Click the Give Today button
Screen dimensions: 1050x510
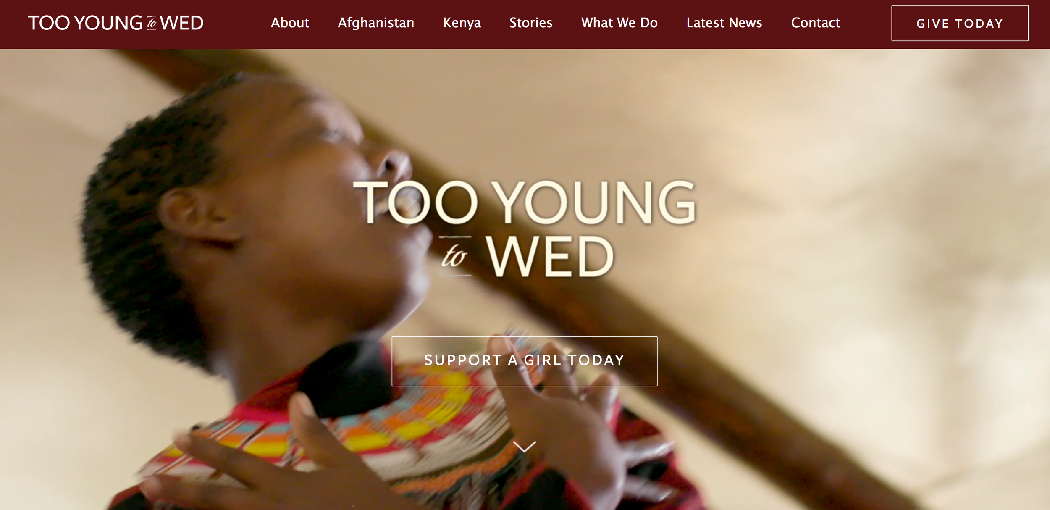[x=960, y=23]
